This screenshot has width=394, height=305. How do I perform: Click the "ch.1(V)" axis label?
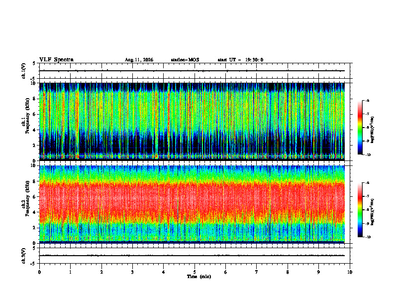click(24, 71)
